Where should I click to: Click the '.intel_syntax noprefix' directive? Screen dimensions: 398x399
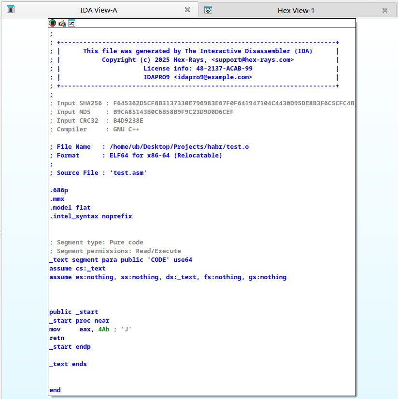pyautogui.click(x=91, y=216)
